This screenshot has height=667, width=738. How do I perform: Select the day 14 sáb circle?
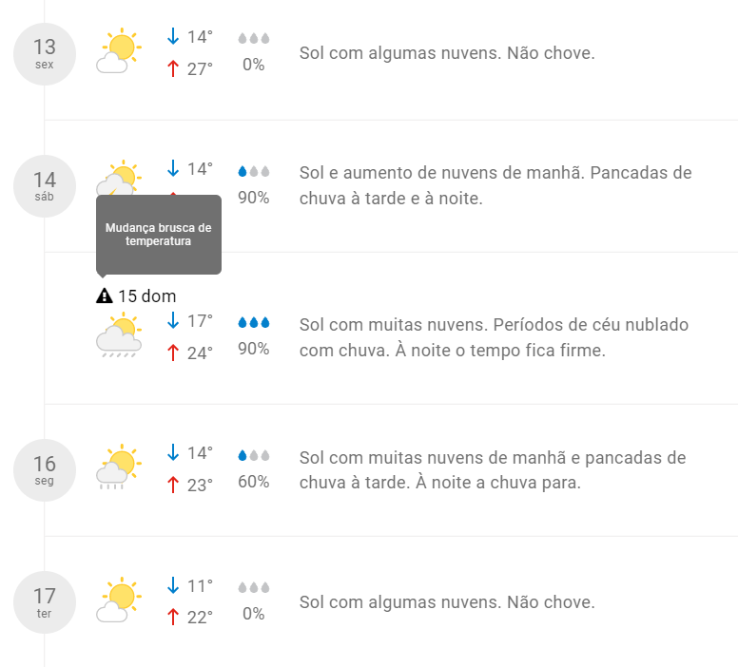45,186
